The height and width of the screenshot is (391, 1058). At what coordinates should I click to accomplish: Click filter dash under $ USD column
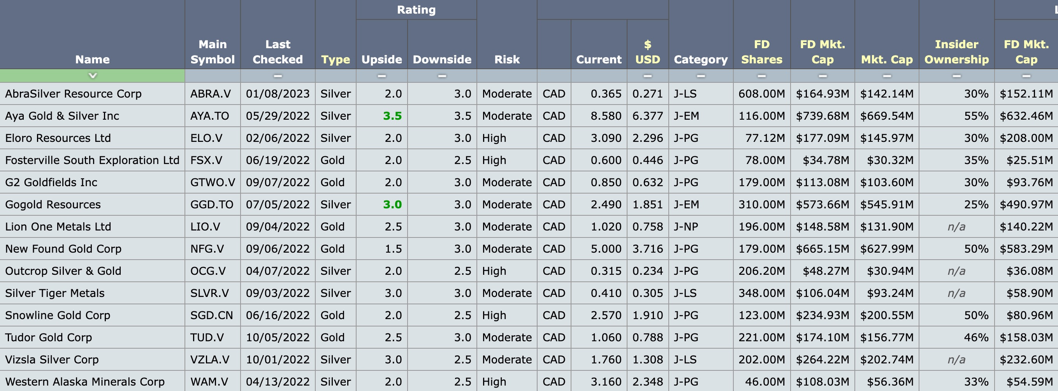[x=647, y=76]
